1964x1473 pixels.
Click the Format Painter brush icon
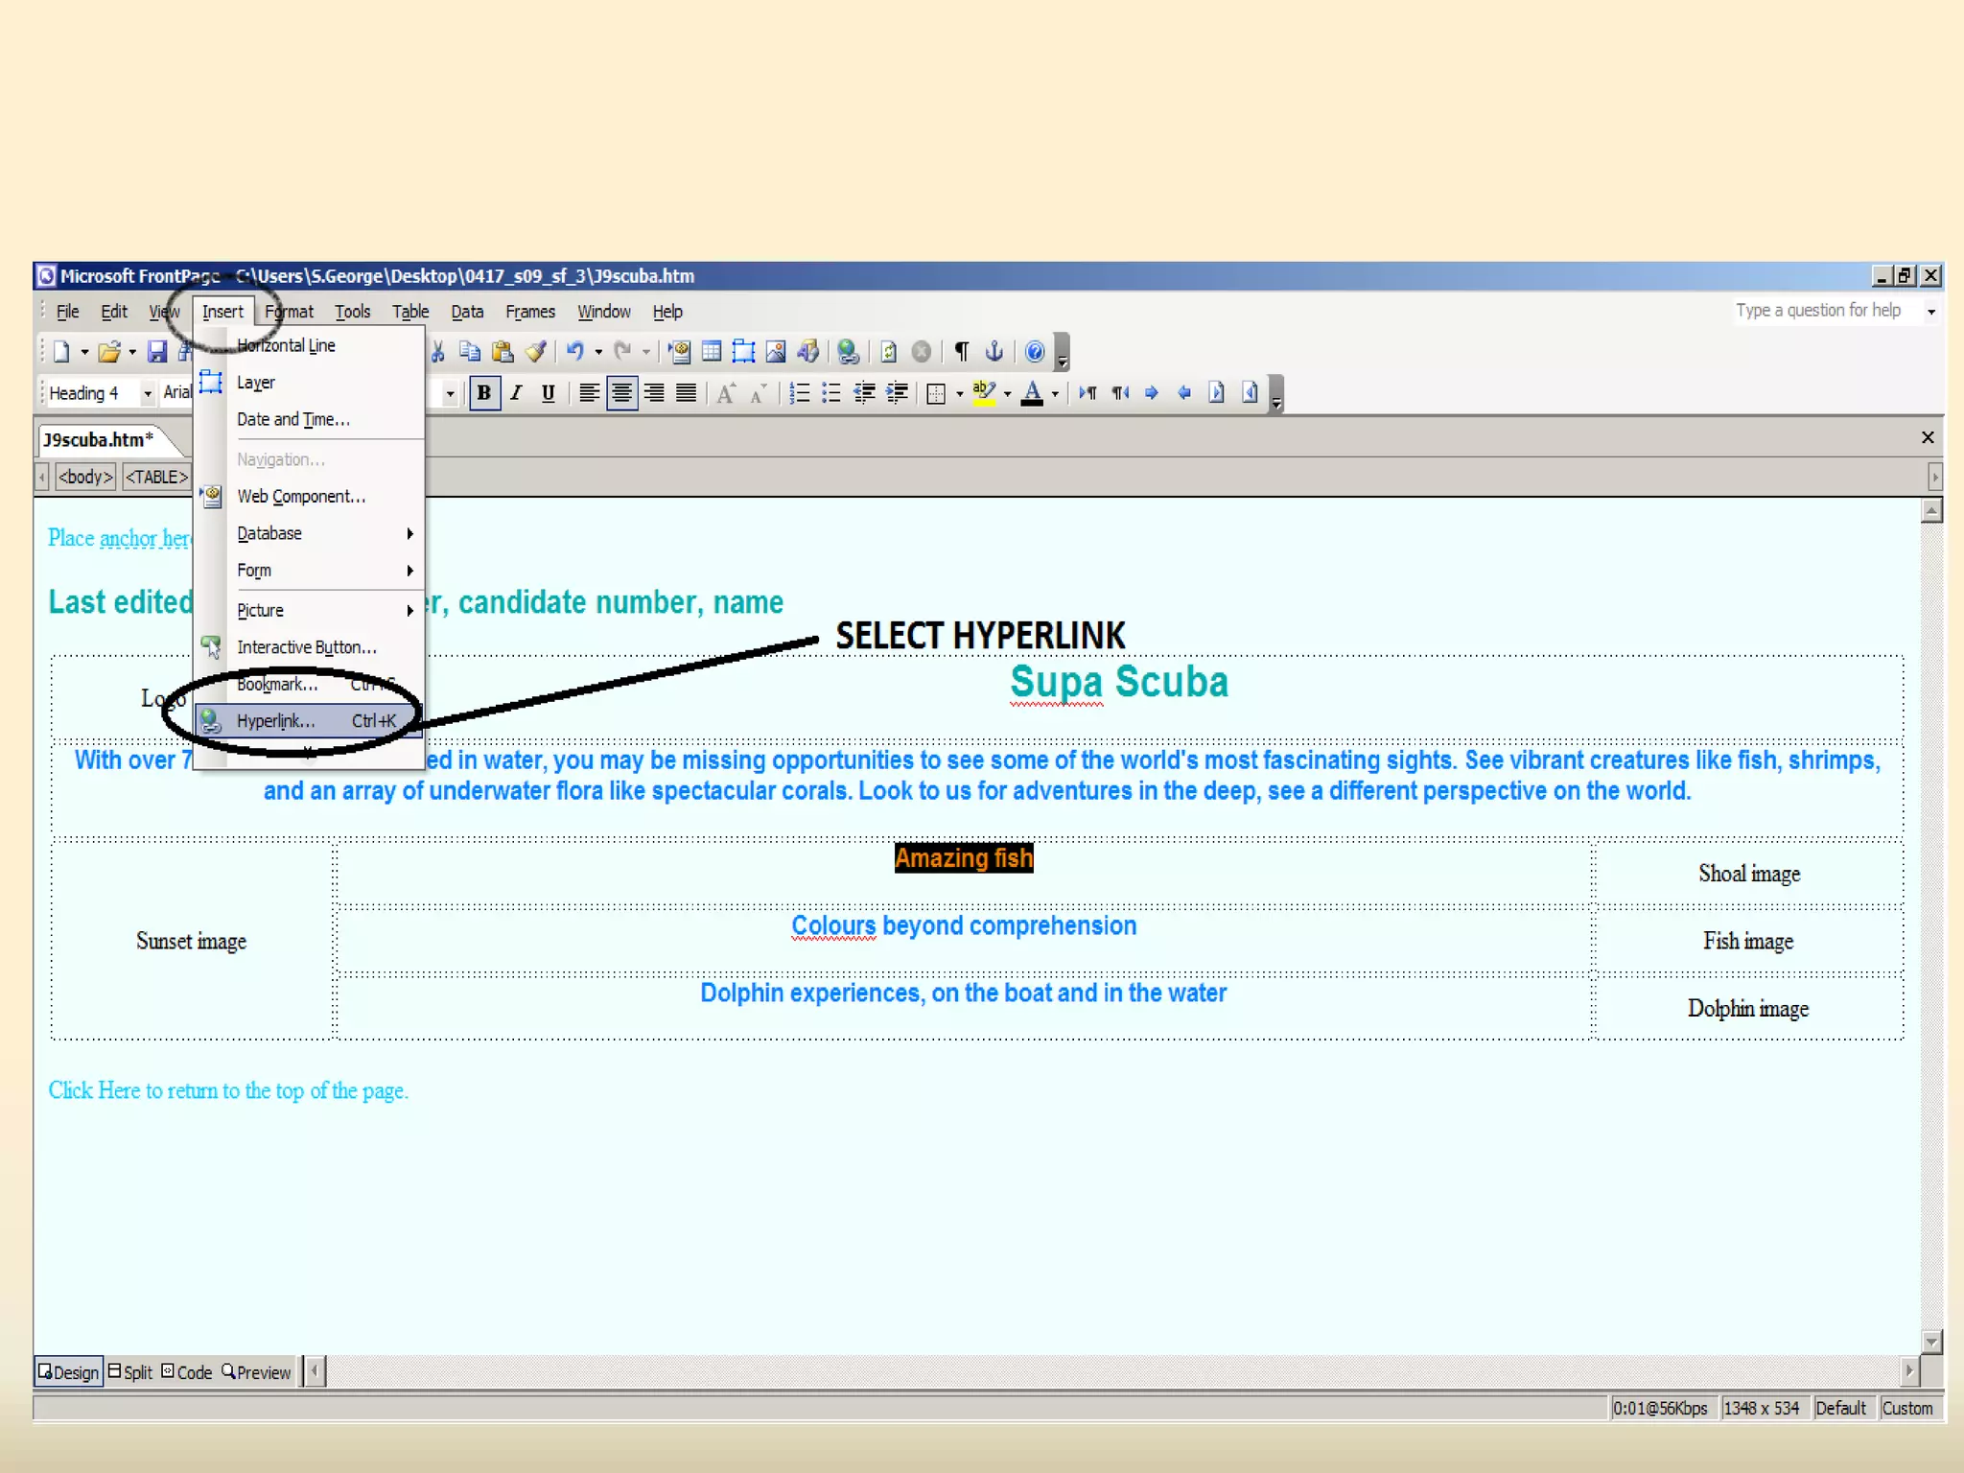pyautogui.click(x=536, y=352)
